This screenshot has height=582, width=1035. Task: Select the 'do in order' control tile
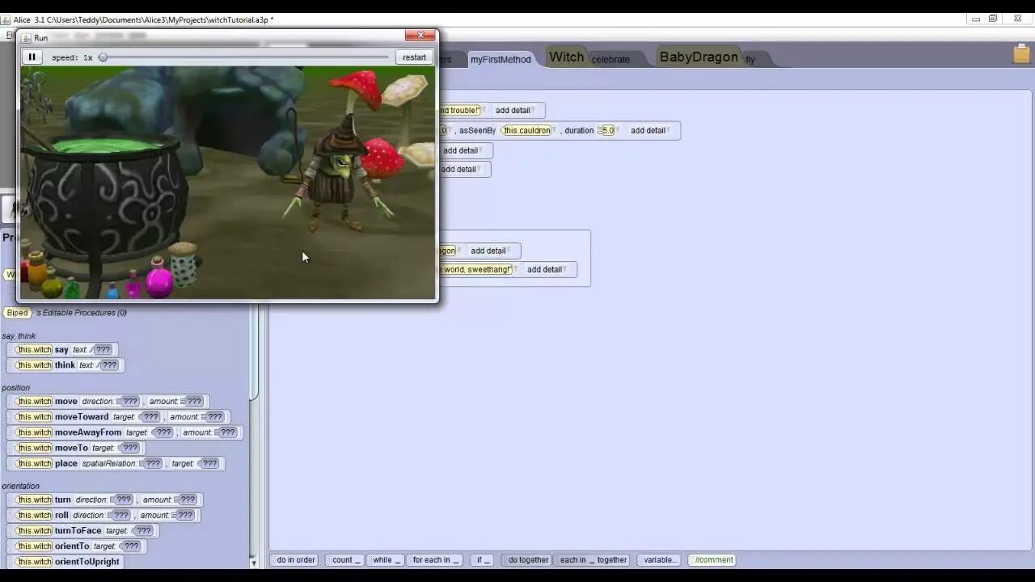295,560
